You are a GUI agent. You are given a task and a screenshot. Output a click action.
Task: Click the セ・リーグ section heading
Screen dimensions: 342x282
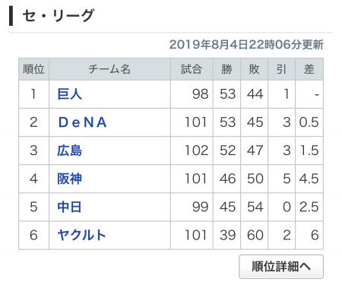coord(59,16)
